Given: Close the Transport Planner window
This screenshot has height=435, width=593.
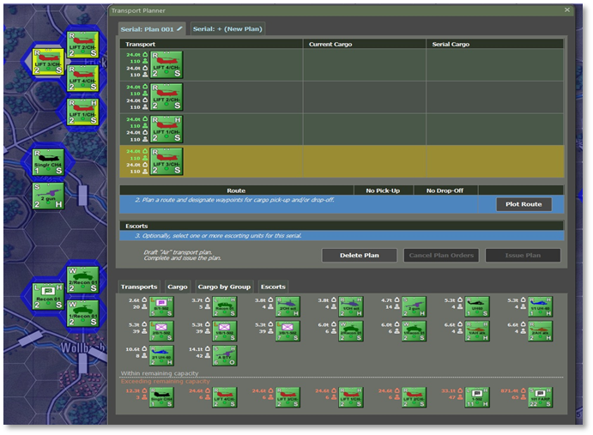Looking at the screenshot, I should (x=566, y=9).
